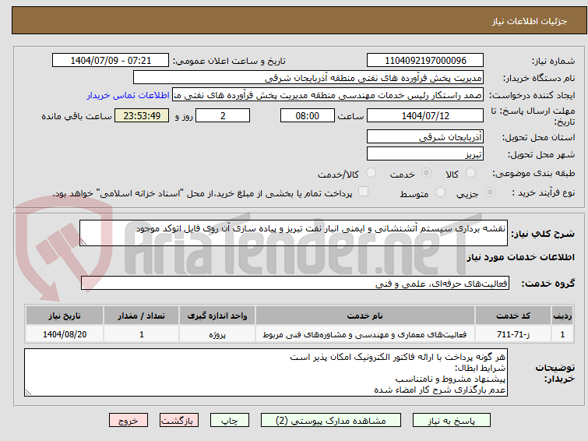Click the remaining time field 23:53:49
Viewport: 588px width, 441px height.
tap(142, 115)
